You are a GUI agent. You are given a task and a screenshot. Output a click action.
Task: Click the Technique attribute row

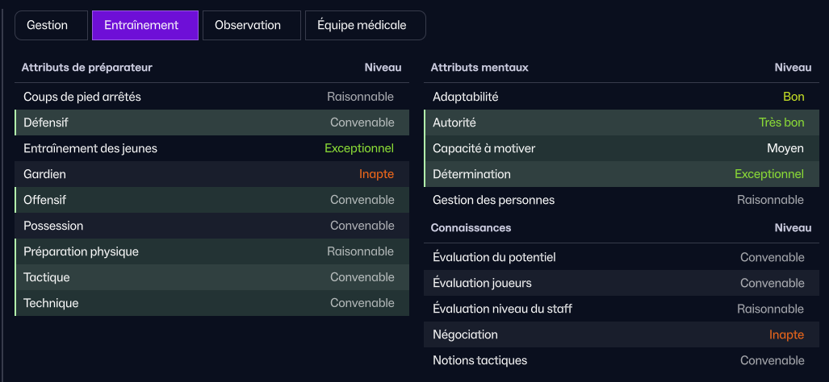coord(211,303)
